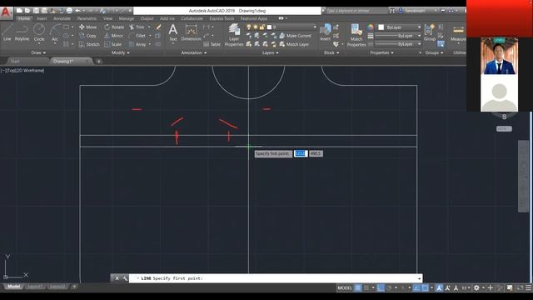Toggle layer freeze sun icon
533x300 pixels.
click(x=256, y=27)
